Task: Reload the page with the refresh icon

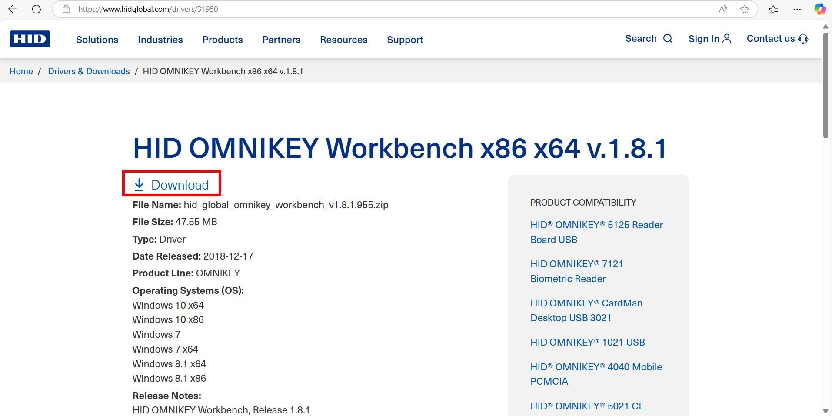Action: 37,9
